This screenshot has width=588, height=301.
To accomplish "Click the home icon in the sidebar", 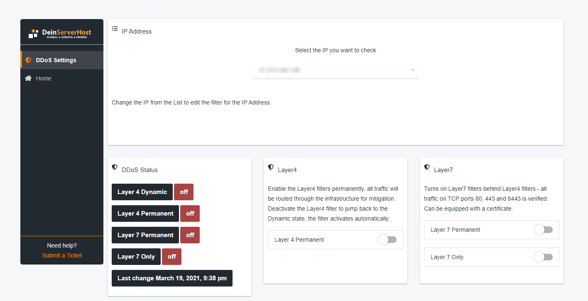I will 28,78.
